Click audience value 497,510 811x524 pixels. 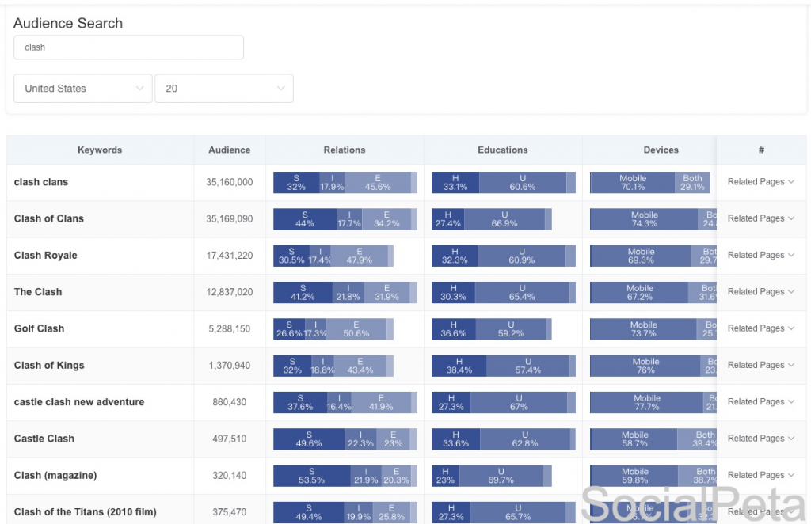229,439
